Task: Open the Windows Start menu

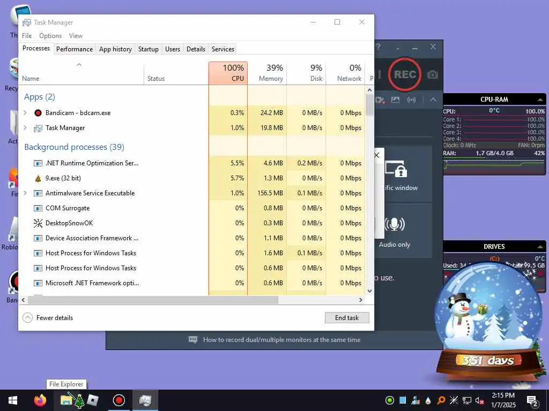Action: pos(13,400)
